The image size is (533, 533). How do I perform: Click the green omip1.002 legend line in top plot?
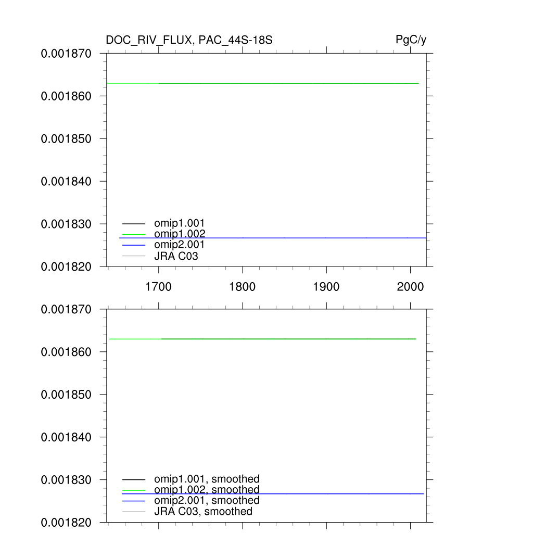[134, 234]
